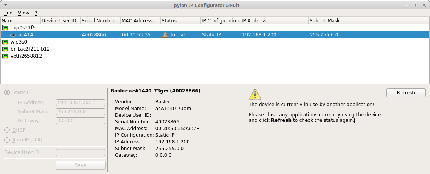Click Static IP cell in device row

tap(211, 35)
